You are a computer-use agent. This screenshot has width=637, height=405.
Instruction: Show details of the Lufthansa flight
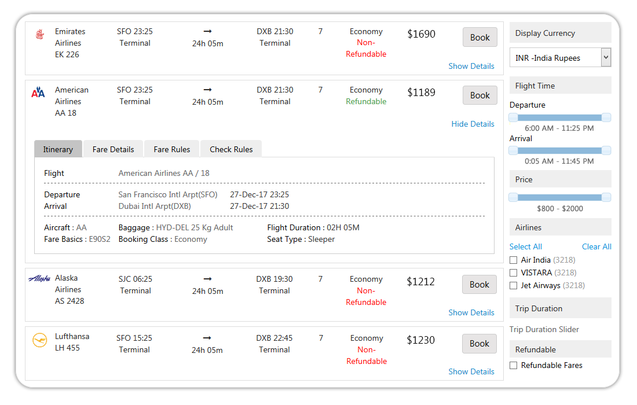471,371
